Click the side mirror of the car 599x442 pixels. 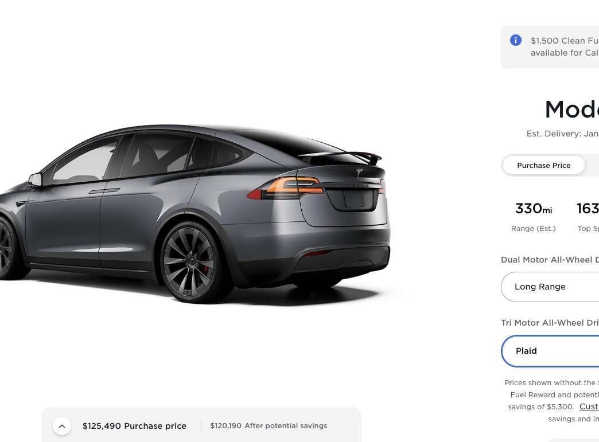[35, 179]
